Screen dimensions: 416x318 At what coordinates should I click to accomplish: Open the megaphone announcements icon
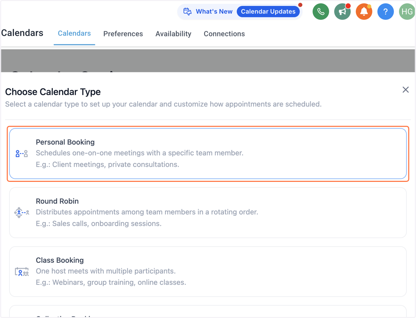pos(342,12)
